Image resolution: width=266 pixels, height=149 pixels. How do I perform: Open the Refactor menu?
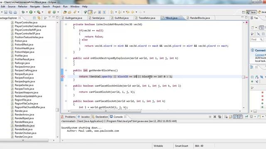(x=22, y=7)
